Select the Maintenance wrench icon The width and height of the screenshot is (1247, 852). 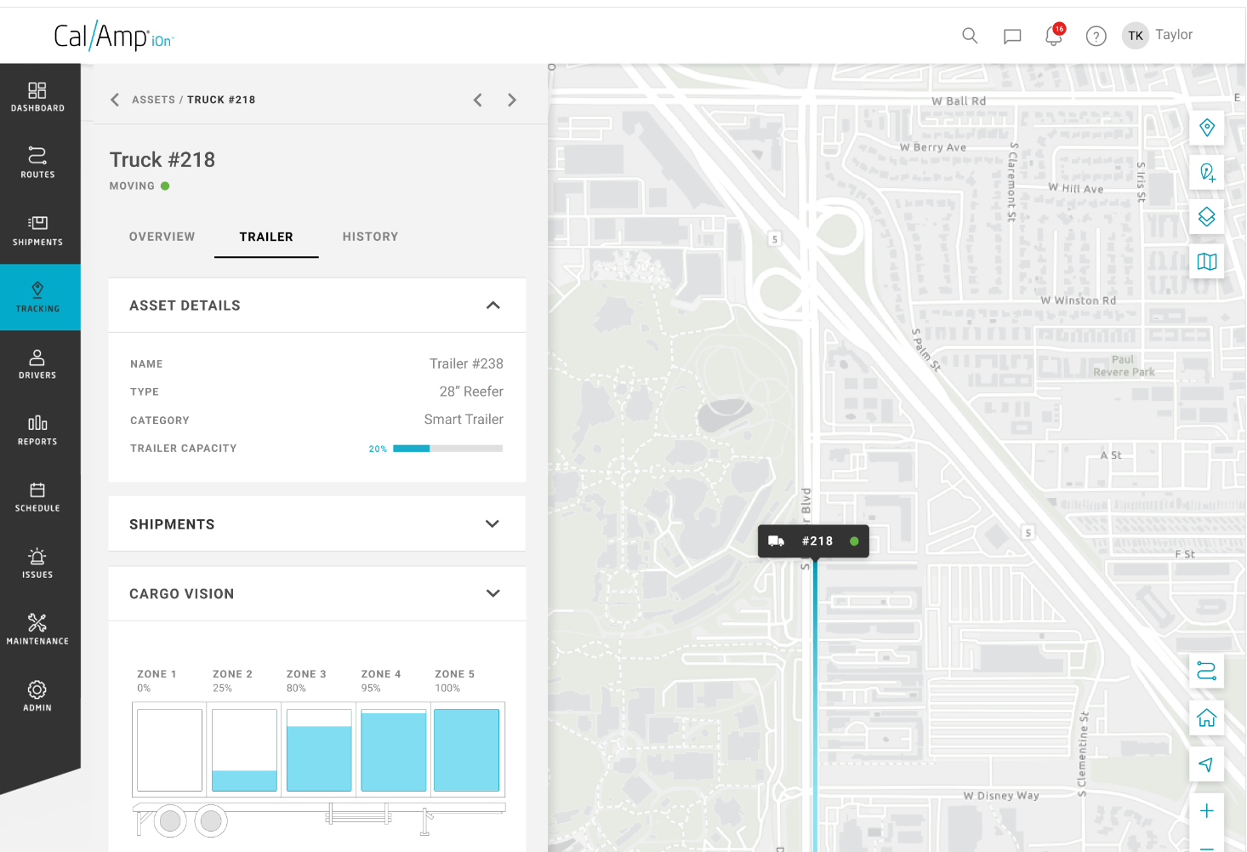(x=37, y=628)
